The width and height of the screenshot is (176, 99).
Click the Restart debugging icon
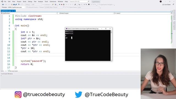[64, 4]
